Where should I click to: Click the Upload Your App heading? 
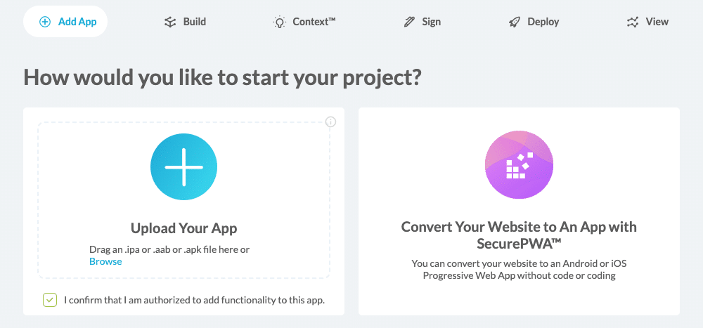(183, 228)
